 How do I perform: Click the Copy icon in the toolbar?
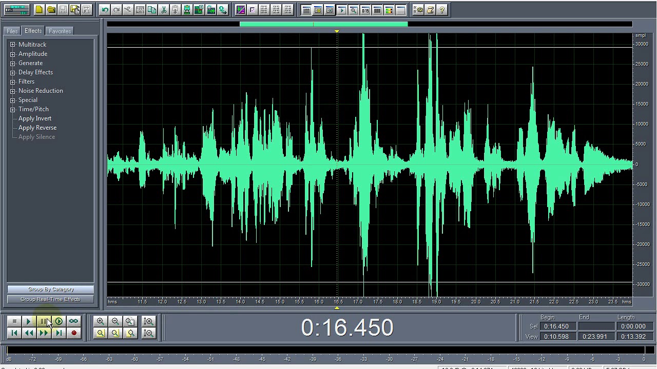pyautogui.click(x=152, y=10)
